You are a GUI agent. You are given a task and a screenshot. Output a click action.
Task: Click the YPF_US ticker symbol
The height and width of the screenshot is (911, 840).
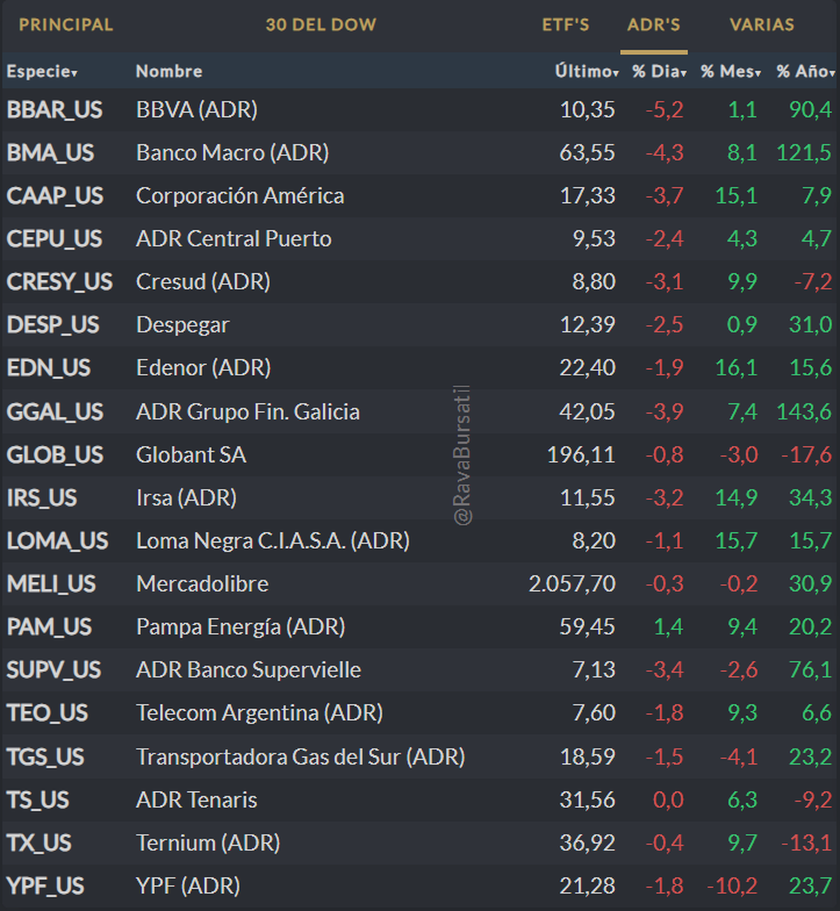pyautogui.click(x=45, y=886)
